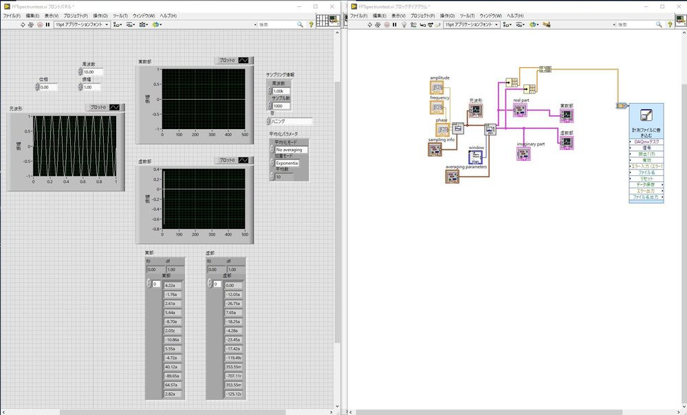Click プロット0 legend on 虚数部 graph
Viewport: 687px width, 415px height.
234,160
